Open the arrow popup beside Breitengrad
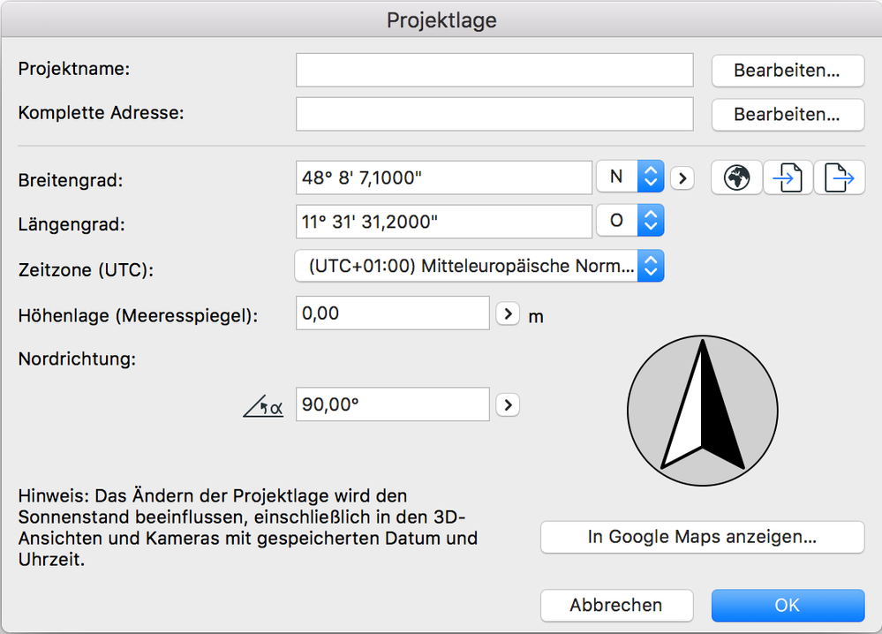The height and width of the screenshot is (634, 882). tap(682, 178)
